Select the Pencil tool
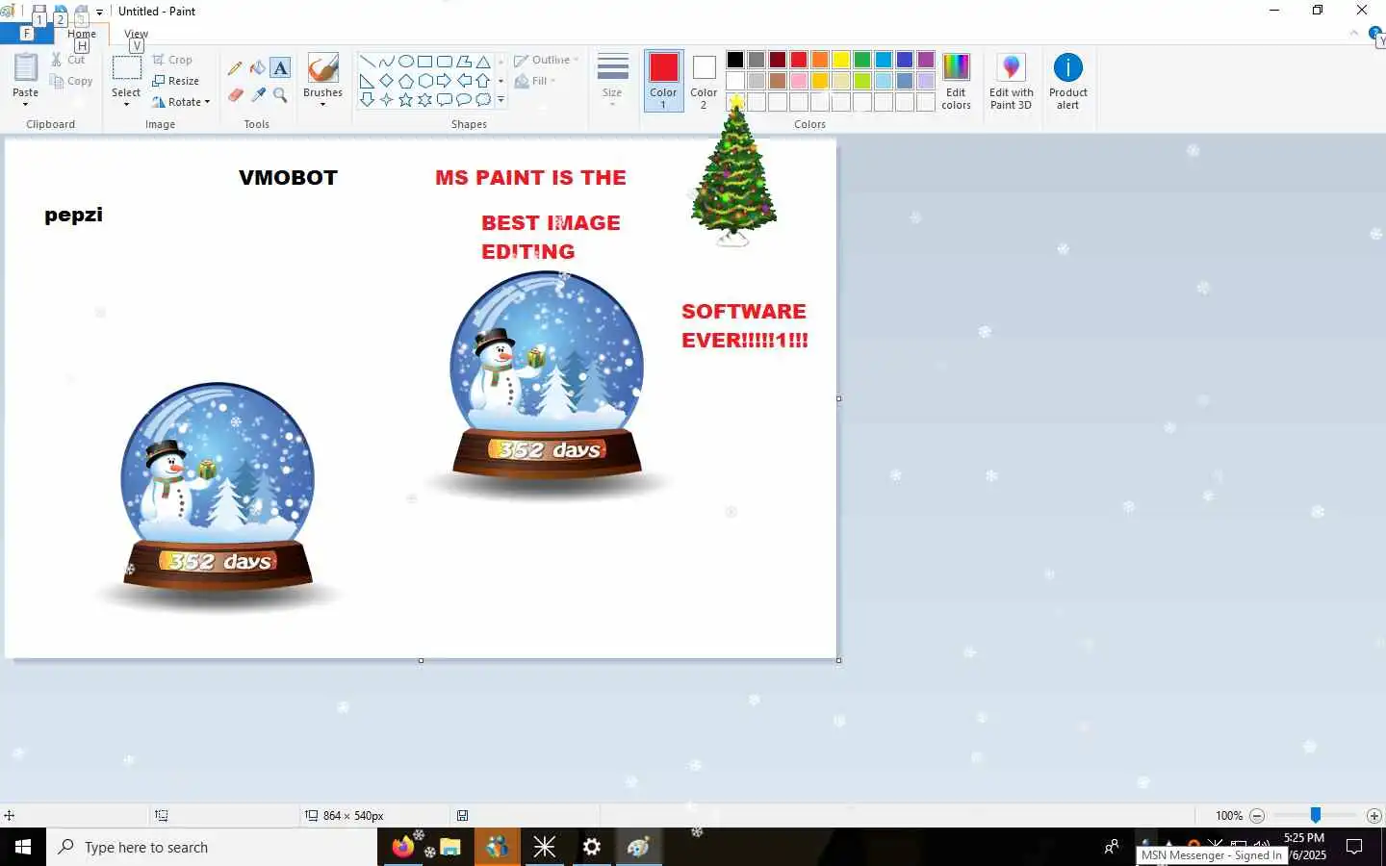 [235, 68]
